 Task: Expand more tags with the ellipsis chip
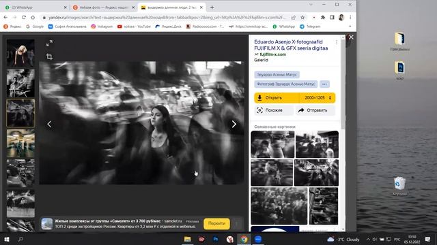[324, 84]
